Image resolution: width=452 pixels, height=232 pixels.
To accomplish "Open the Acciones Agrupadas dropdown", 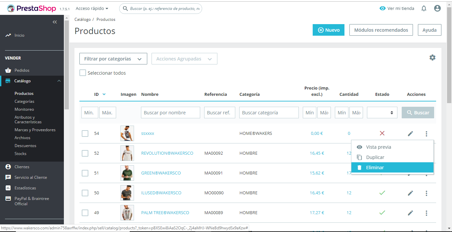I will tap(184, 59).
